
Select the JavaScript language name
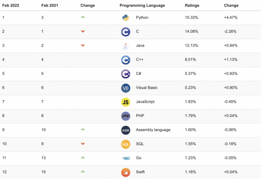pyautogui.click(x=145, y=101)
